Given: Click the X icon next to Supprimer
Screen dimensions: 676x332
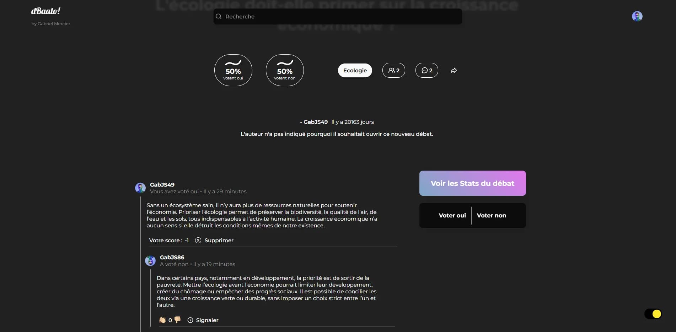Looking at the screenshot, I should click(x=198, y=240).
